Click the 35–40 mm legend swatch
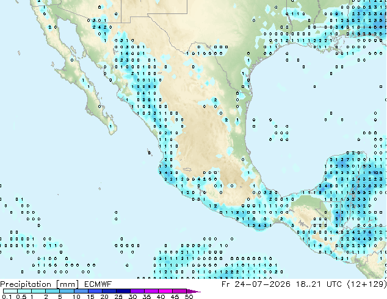387x299 pixels. click(151, 291)
